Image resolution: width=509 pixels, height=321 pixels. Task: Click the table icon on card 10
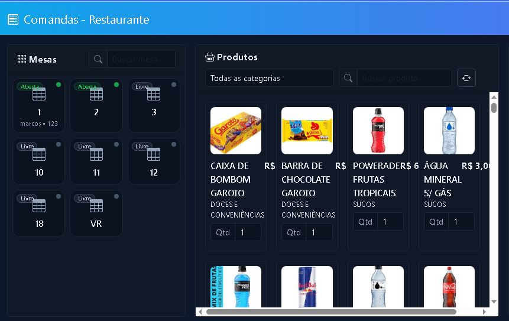click(x=39, y=154)
